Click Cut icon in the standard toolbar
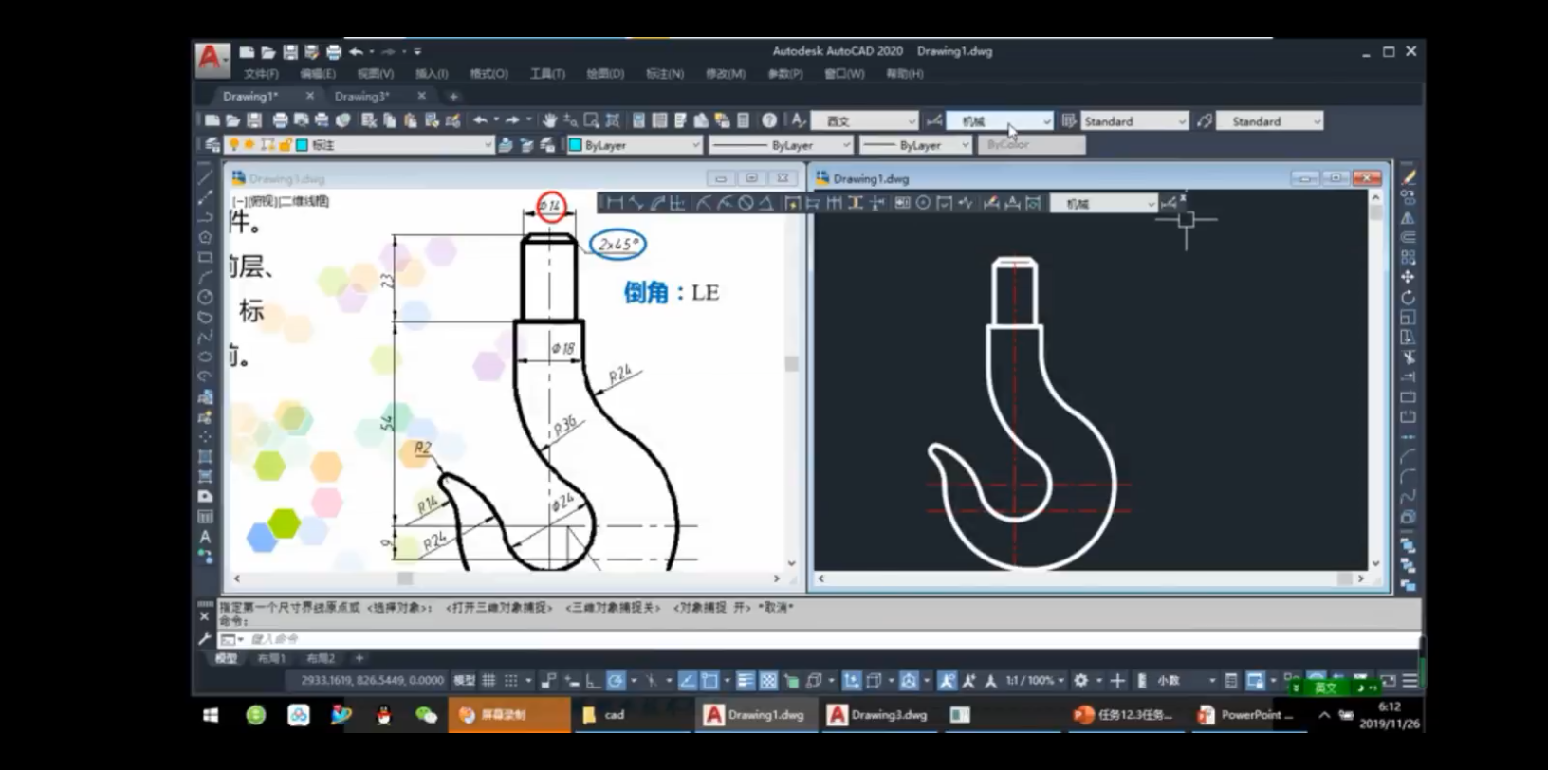Image resolution: width=1548 pixels, height=770 pixels. click(x=369, y=120)
